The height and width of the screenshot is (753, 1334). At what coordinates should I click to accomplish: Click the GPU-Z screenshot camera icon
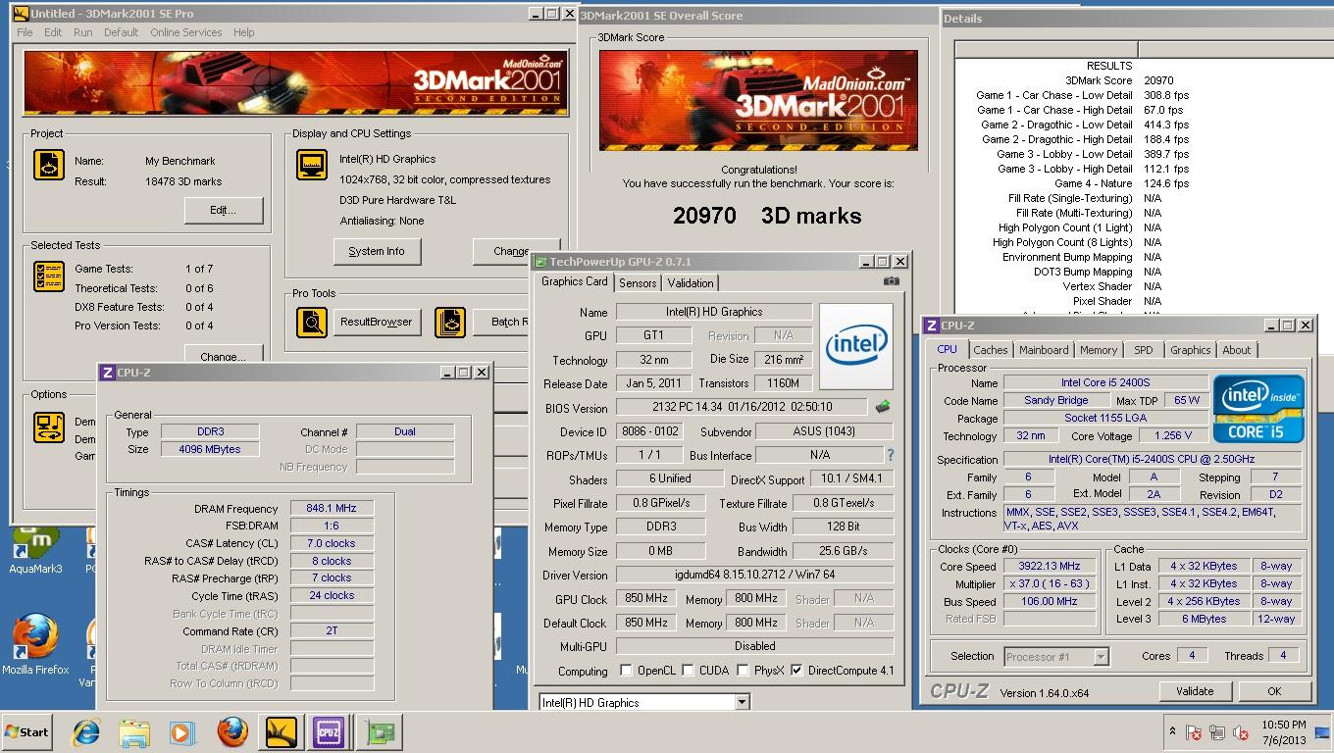point(891,281)
